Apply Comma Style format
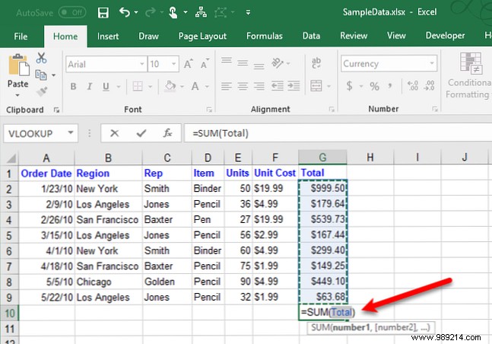Screen dimensions: 492x344 (x=389, y=85)
